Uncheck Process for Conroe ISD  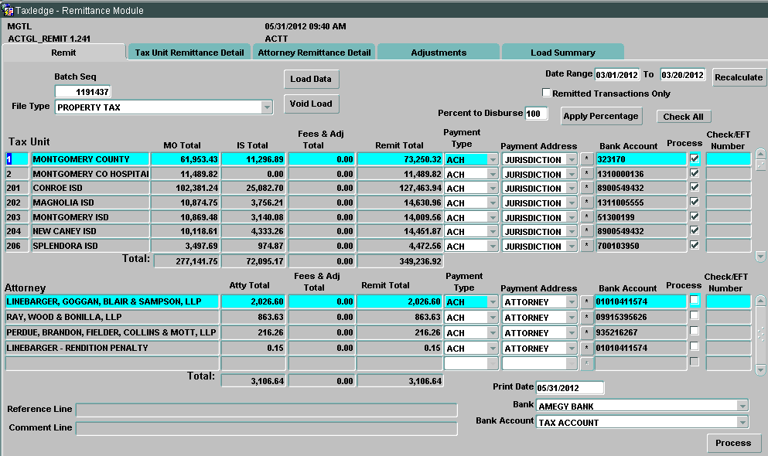coord(694,187)
